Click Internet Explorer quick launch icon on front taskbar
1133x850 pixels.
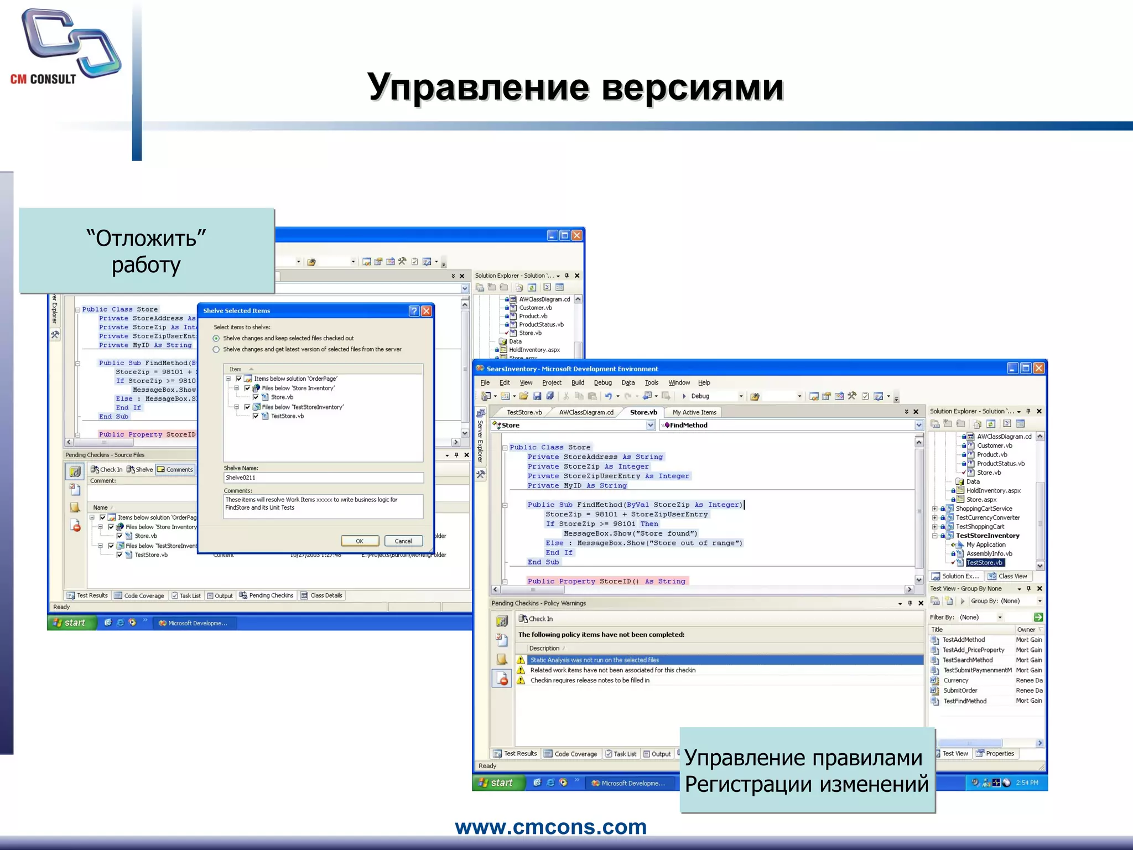pos(550,782)
